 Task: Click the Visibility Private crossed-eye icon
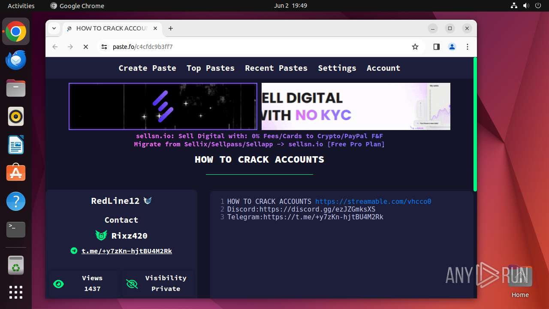pos(132,284)
